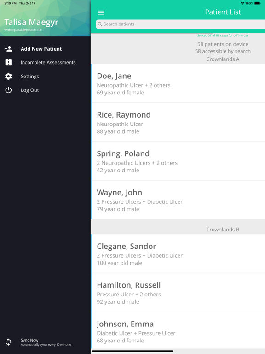This screenshot has height=354, width=265.
Task: Open Add New Patient
Action: [41, 49]
